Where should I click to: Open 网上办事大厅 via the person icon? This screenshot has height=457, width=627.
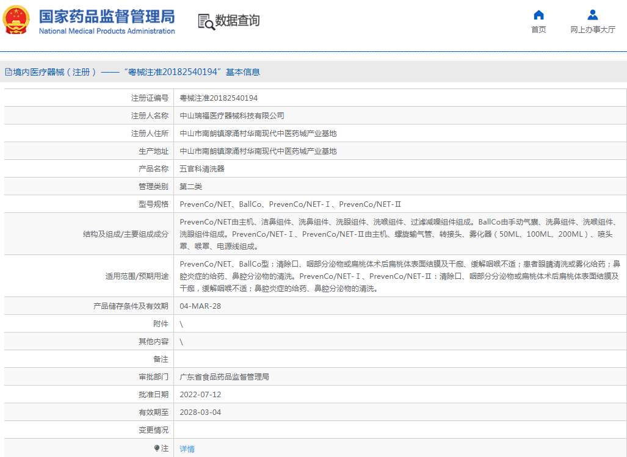tap(593, 15)
